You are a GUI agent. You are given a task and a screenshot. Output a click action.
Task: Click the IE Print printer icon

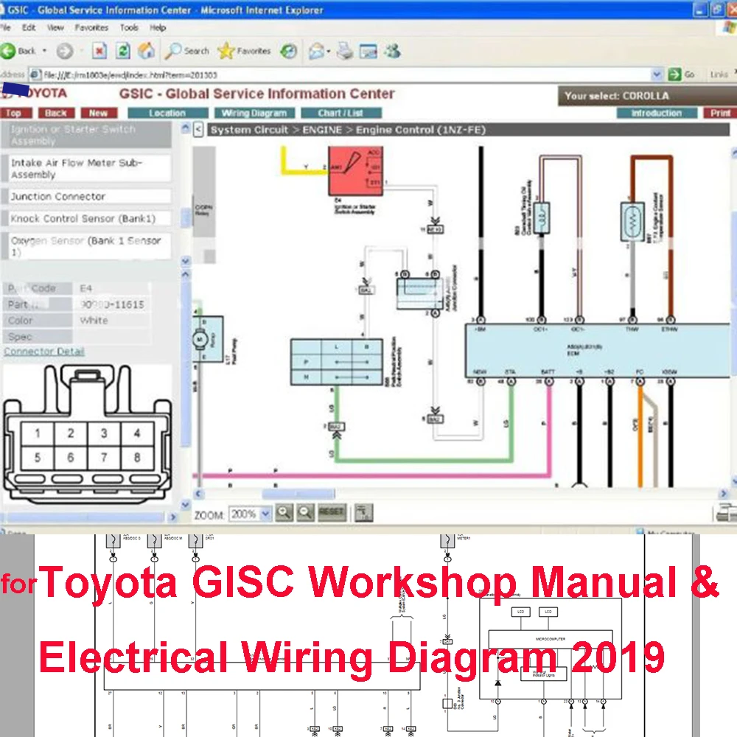pos(345,51)
